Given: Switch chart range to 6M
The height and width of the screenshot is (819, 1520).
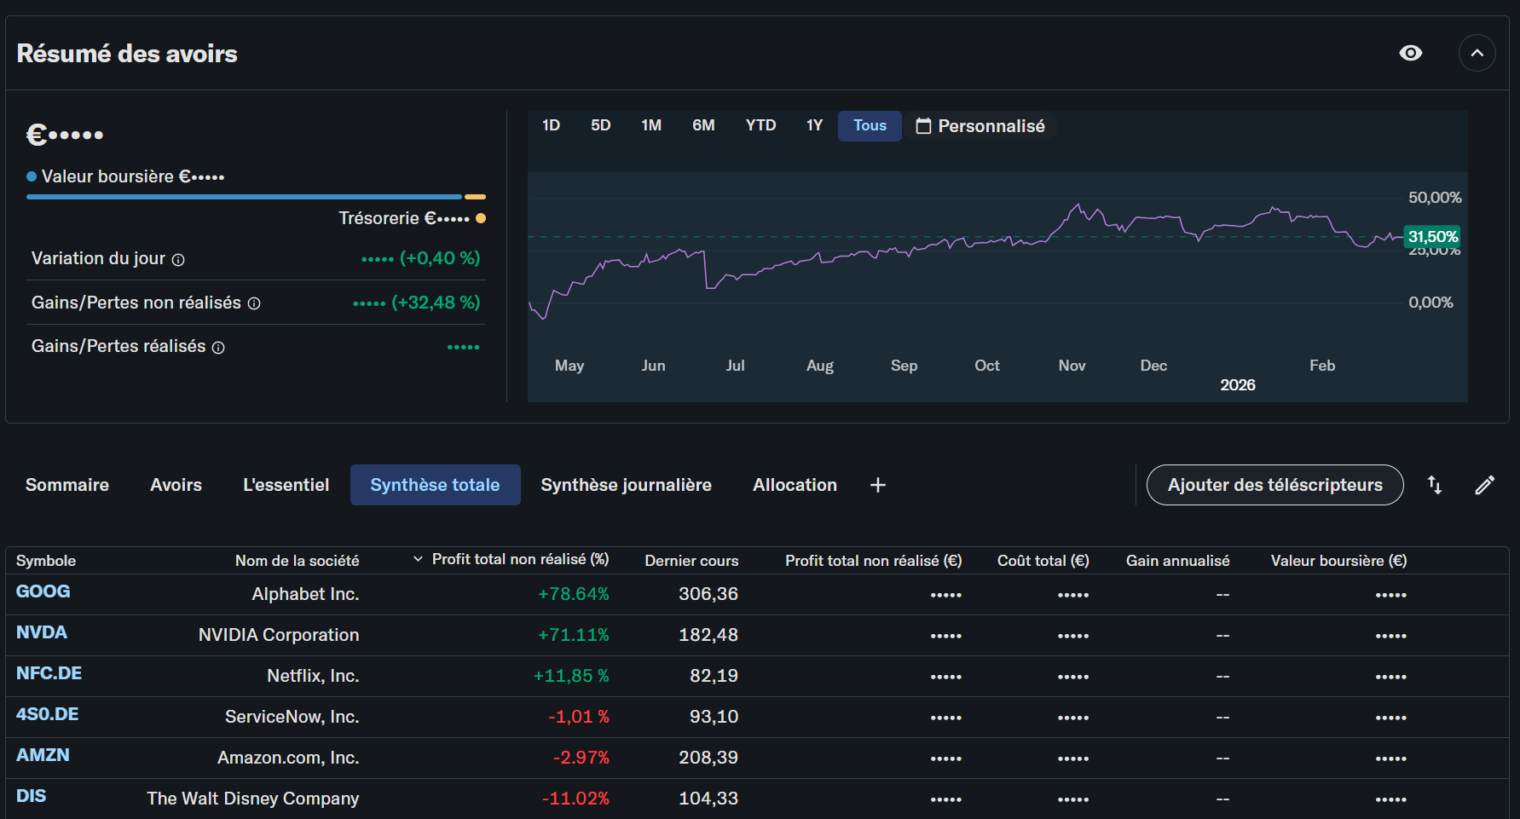Looking at the screenshot, I should click(x=703, y=125).
